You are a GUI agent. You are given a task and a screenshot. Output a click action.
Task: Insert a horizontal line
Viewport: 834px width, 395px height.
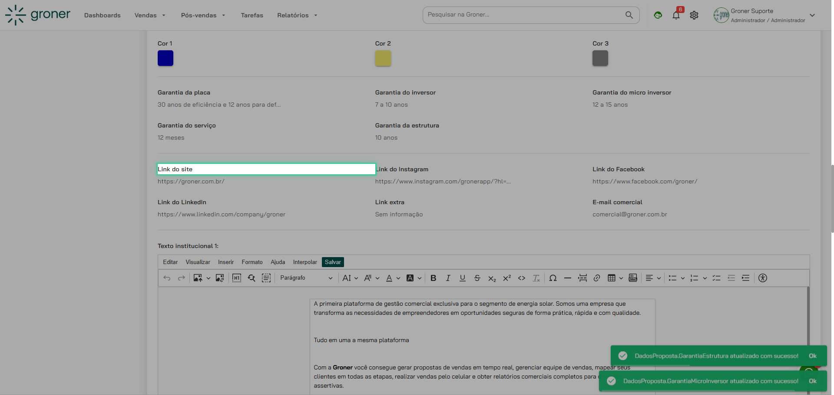567,278
